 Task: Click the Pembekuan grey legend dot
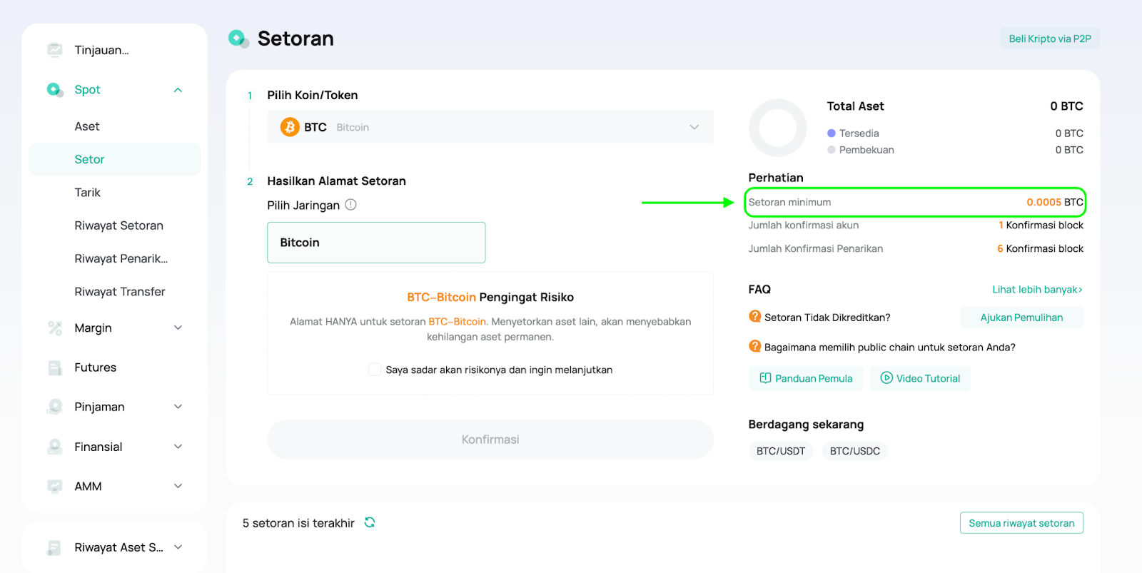coord(832,150)
